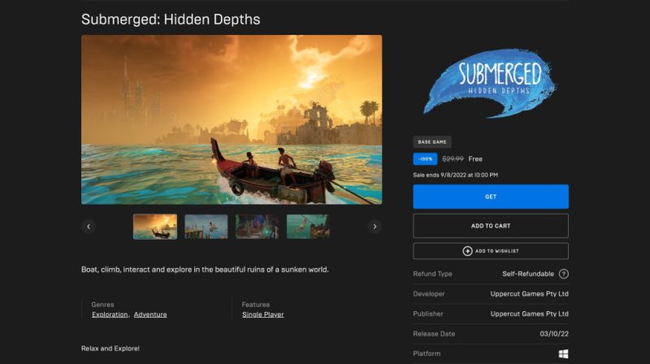Click the -100% discount badge

(425, 158)
